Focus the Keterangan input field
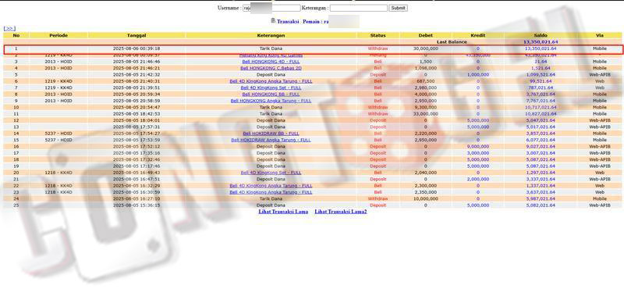 tap(358, 8)
